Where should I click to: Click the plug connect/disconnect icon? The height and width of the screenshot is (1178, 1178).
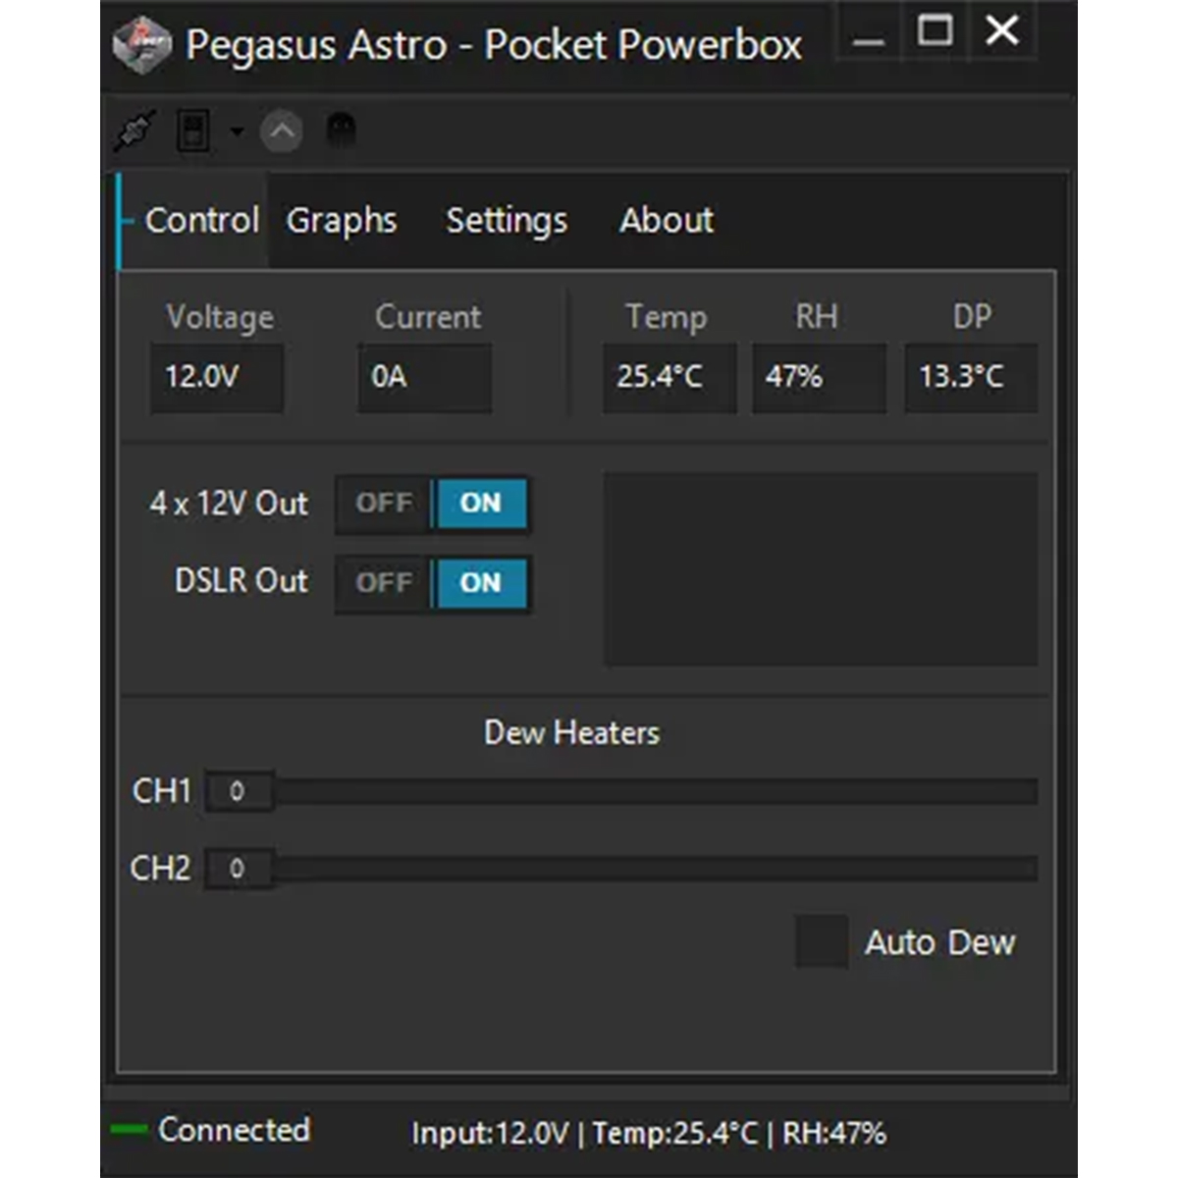coord(134,131)
